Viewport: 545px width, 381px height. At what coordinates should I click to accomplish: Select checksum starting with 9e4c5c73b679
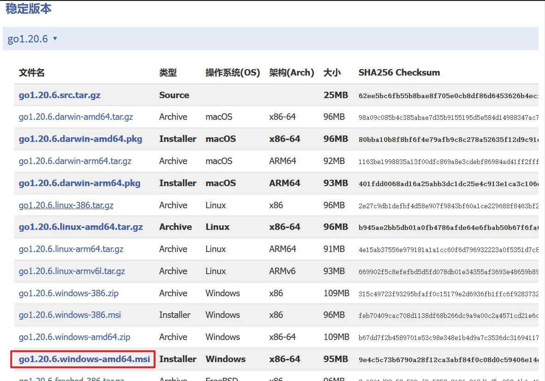tap(448, 360)
